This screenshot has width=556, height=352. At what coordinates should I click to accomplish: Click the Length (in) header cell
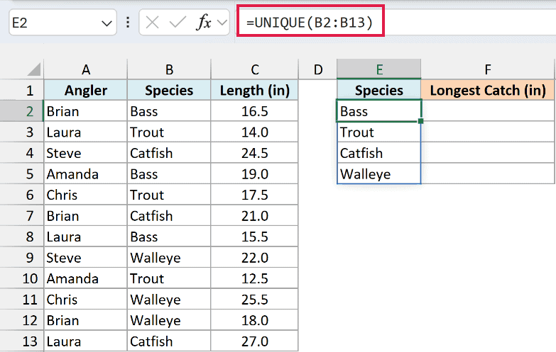coord(255,90)
